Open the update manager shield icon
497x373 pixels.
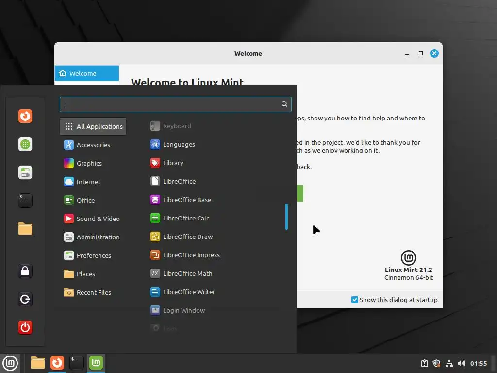point(436,363)
